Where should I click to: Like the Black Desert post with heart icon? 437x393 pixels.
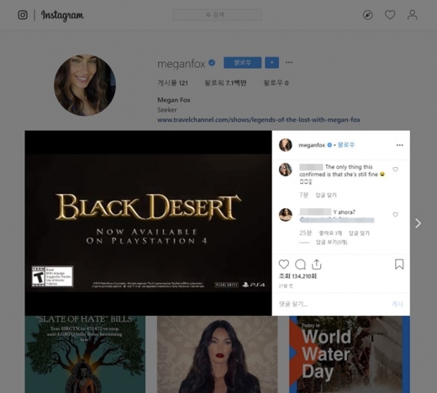click(x=284, y=265)
